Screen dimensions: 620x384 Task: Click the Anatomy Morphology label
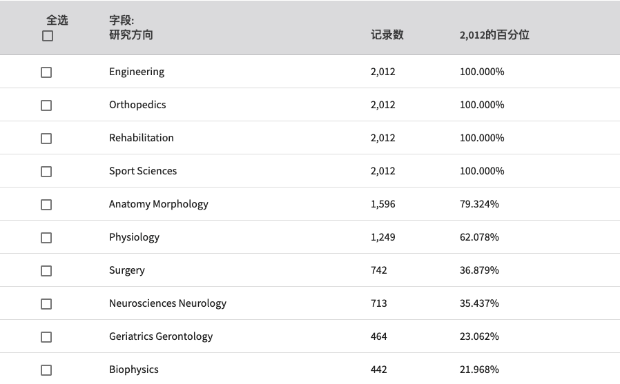coord(159,205)
